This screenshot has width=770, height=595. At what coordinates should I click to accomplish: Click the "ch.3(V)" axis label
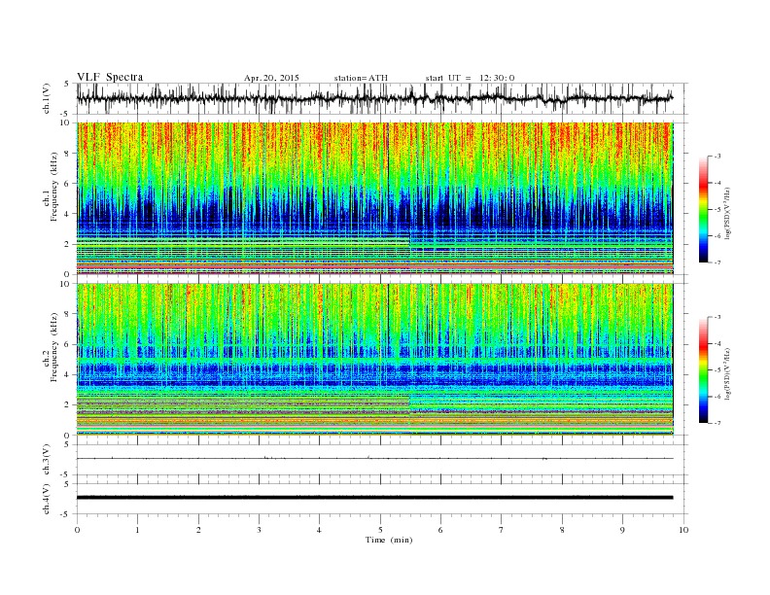coord(47,460)
